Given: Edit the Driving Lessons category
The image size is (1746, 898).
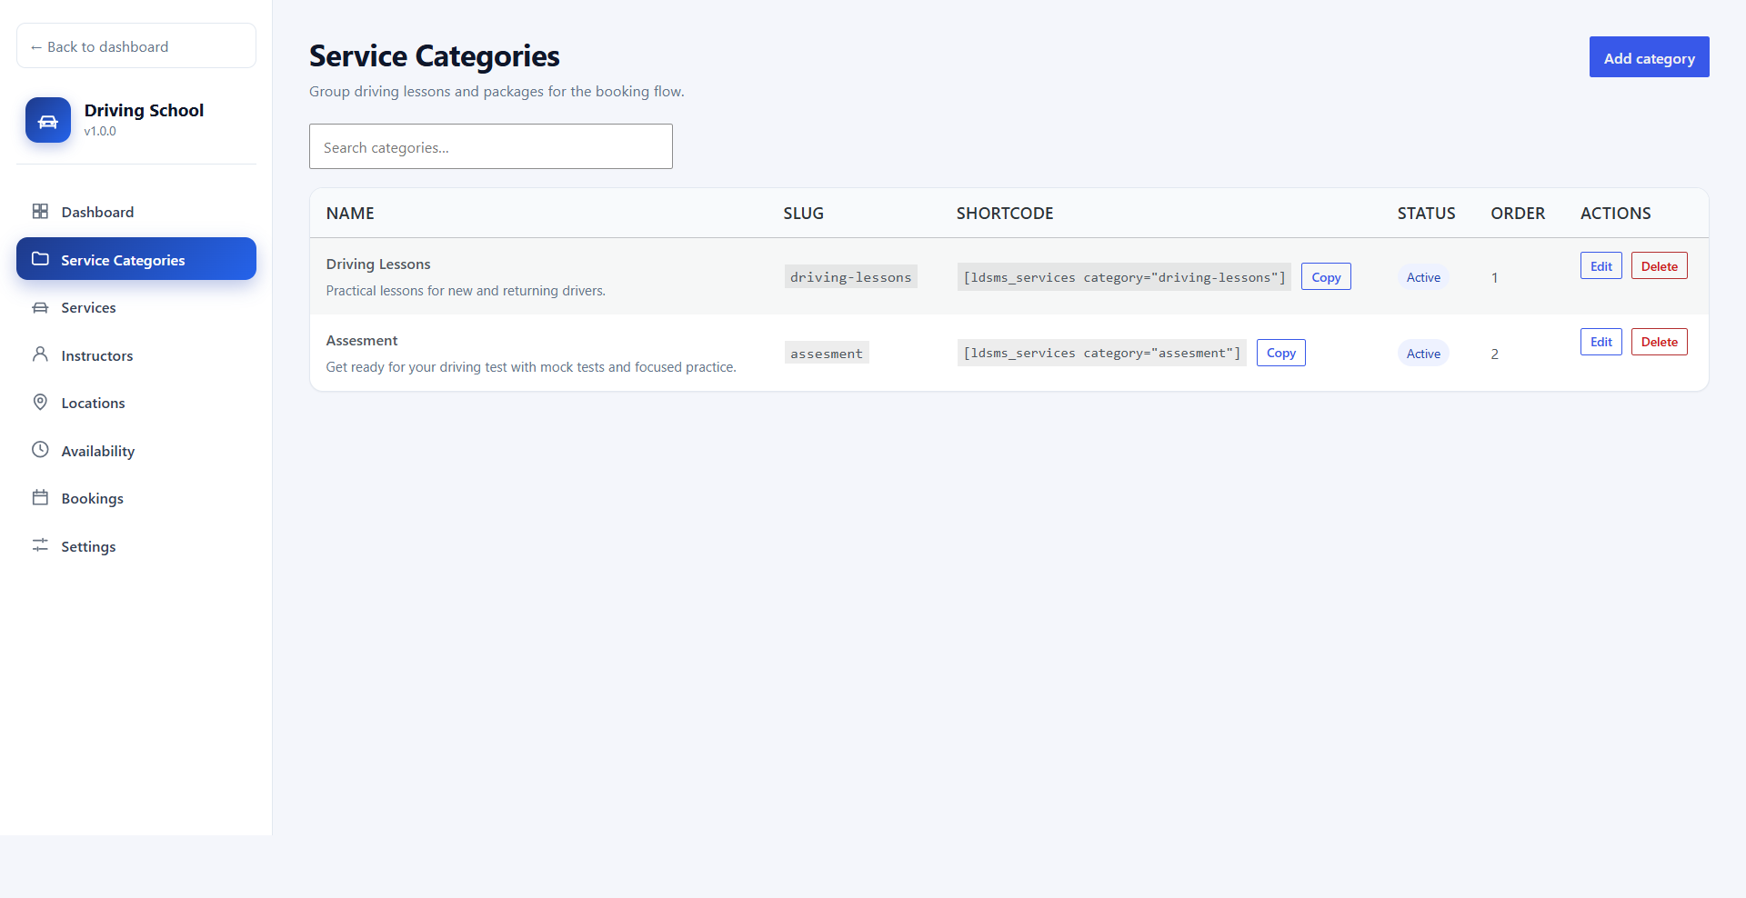Looking at the screenshot, I should click(1600, 265).
